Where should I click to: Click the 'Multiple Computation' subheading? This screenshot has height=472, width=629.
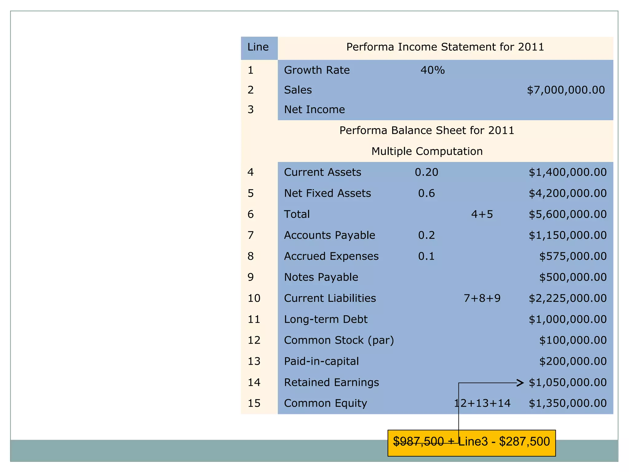click(x=427, y=151)
